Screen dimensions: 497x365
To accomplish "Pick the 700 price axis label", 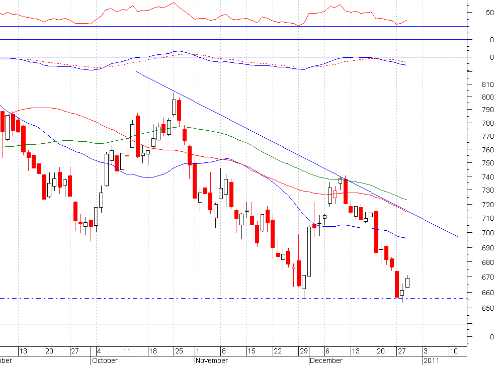I will (487, 233).
